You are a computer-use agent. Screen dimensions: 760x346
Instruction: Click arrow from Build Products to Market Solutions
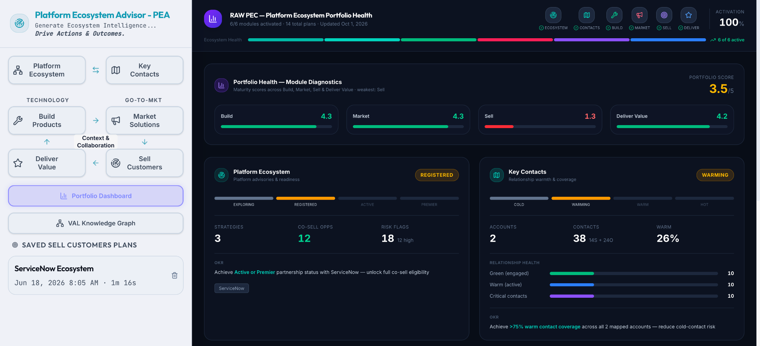(x=96, y=121)
